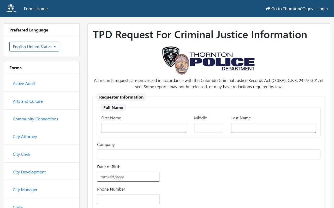
Task: Click into the Company text field
Action: [x=209, y=154]
